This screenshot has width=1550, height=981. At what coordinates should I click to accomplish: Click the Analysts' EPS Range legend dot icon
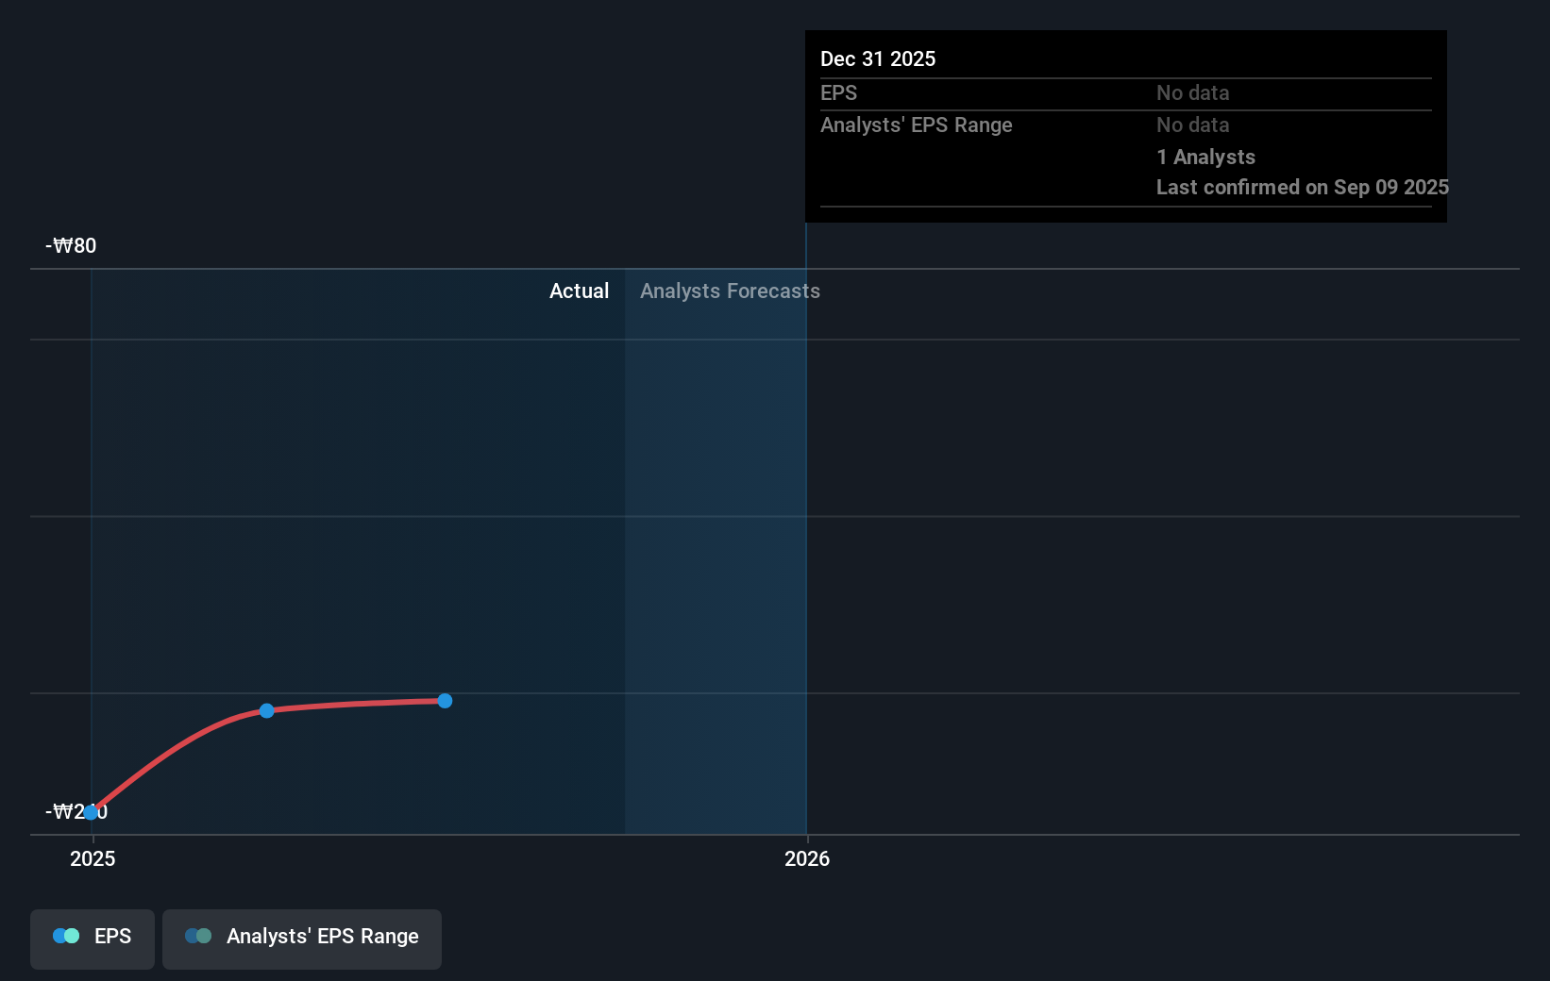click(197, 936)
